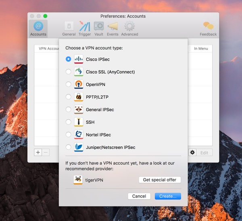Click the green zoom window button
The width and height of the screenshot is (242, 221).
point(45,16)
